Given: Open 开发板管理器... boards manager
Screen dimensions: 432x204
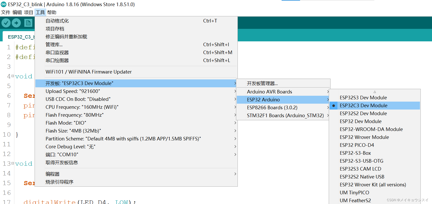Looking at the screenshot, I should click(x=283, y=83).
